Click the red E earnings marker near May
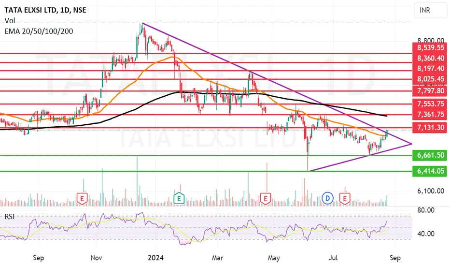Screen dimensions: 450x266 (x=266, y=199)
